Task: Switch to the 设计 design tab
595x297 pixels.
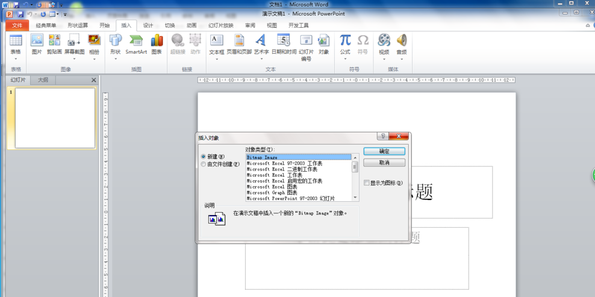Action: point(148,25)
